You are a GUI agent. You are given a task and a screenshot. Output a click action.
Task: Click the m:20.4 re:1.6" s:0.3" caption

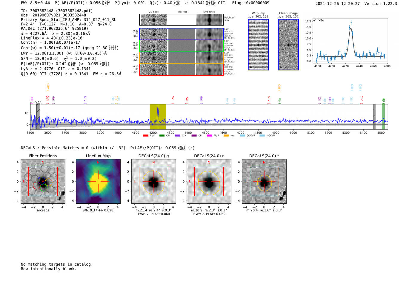click(x=264, y=210)
